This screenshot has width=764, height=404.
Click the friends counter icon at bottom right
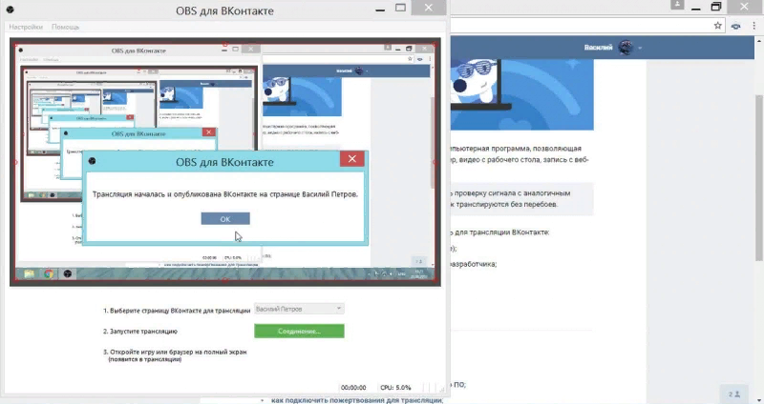point(734,394)
